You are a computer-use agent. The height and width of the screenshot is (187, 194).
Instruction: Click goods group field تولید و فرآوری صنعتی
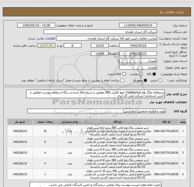pyautogui.click(x=96, y=111)
